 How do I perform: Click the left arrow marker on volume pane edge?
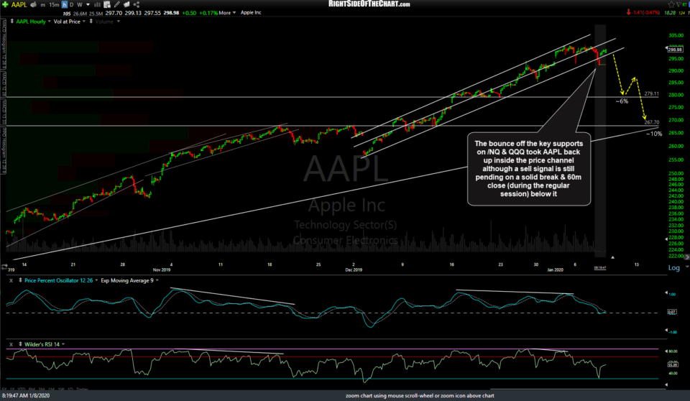pyautogui.click(x=666, y=239)
